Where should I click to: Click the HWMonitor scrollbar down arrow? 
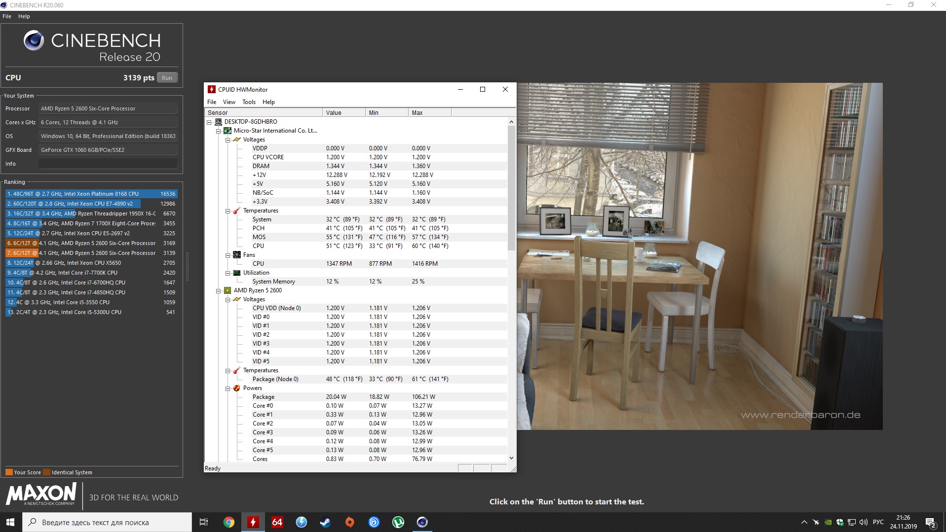[511, 458]
